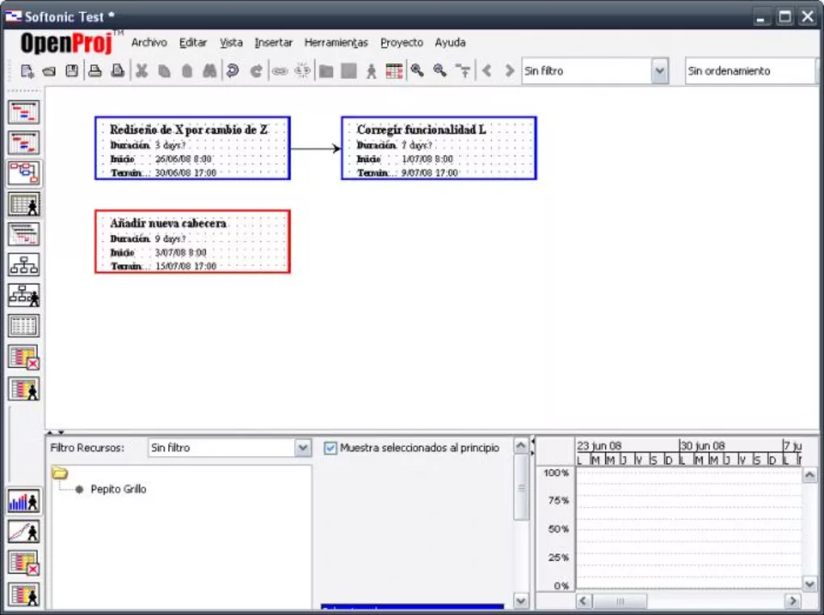Select the Añadir nueva cabecera task box
Image resolution: width=824 pixels, height=615 pixels.
coord(192,242)
